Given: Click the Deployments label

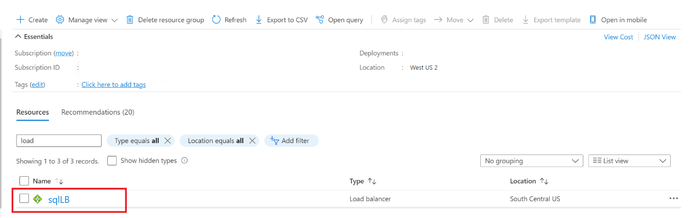Looking at the screenshot, I should [379, 53].
